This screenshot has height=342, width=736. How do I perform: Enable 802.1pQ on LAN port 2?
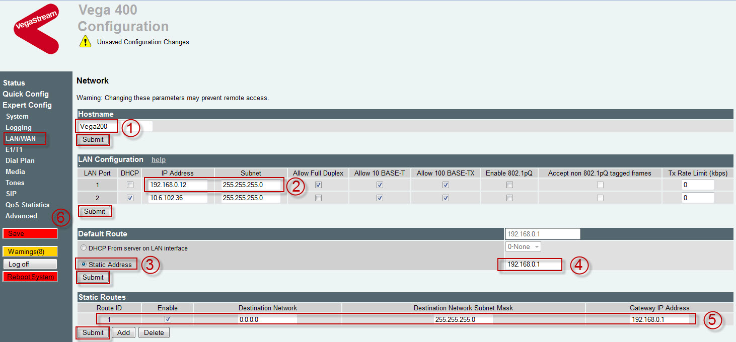tap(509, 198)
